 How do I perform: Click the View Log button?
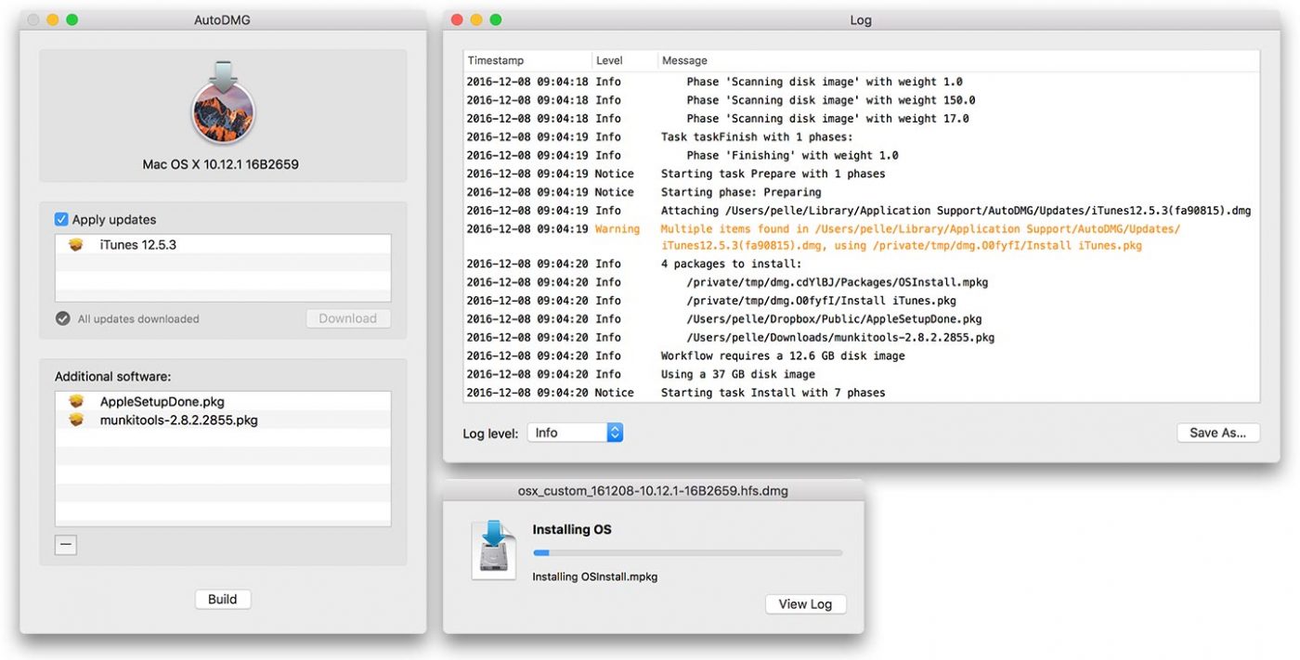pyautogui.click(x=805, y=604)
